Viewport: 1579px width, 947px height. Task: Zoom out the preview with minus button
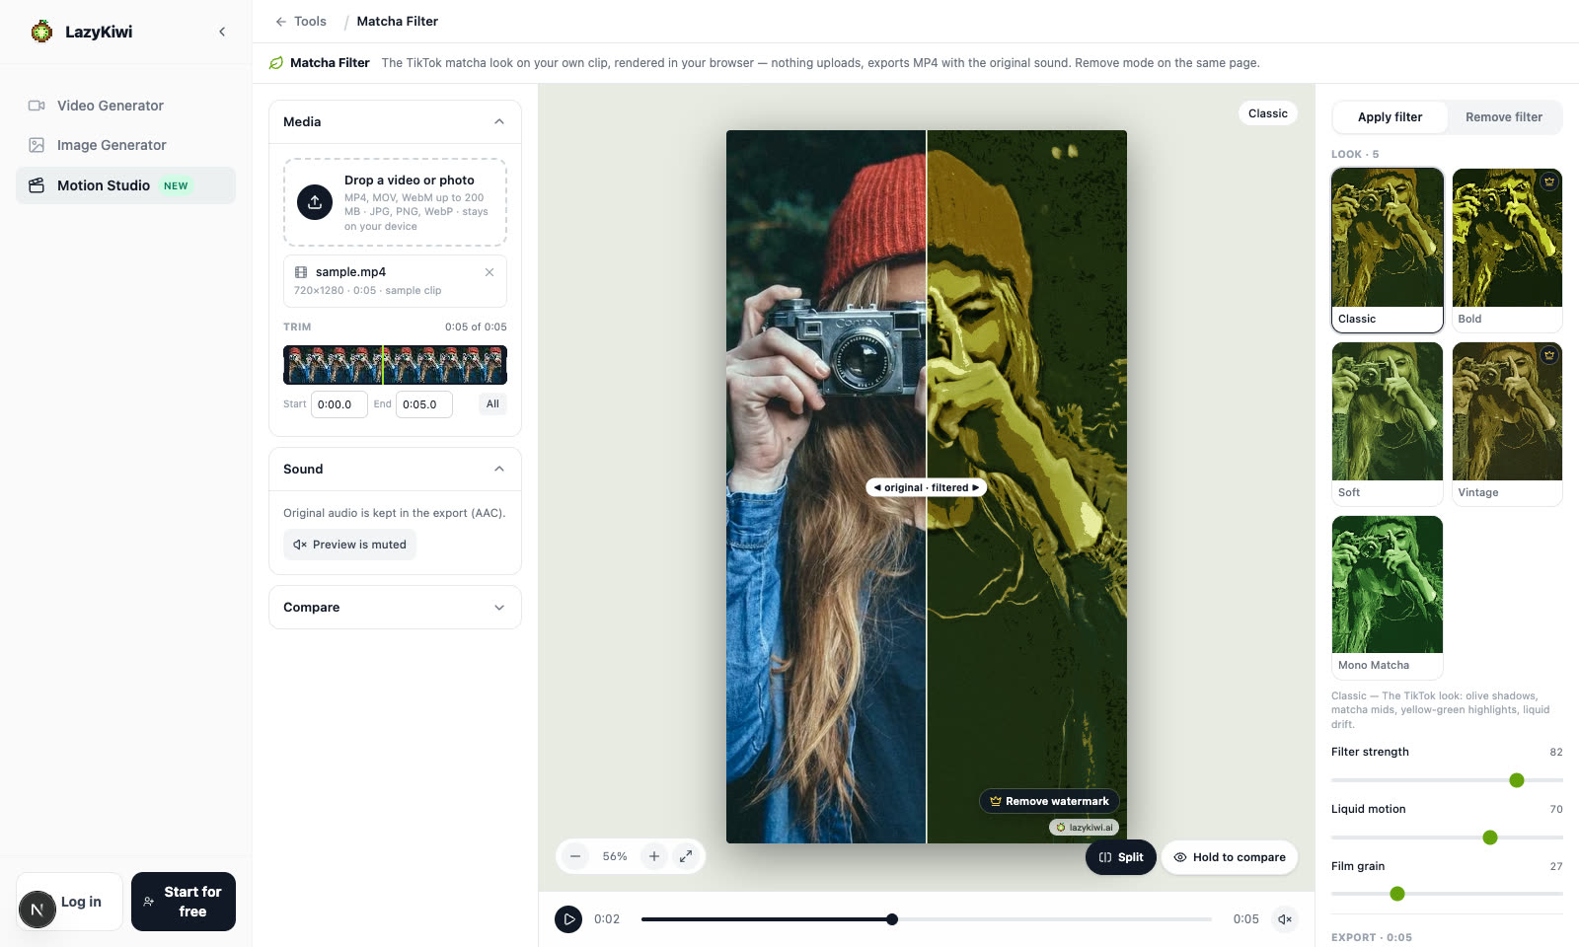click(575, 856)
